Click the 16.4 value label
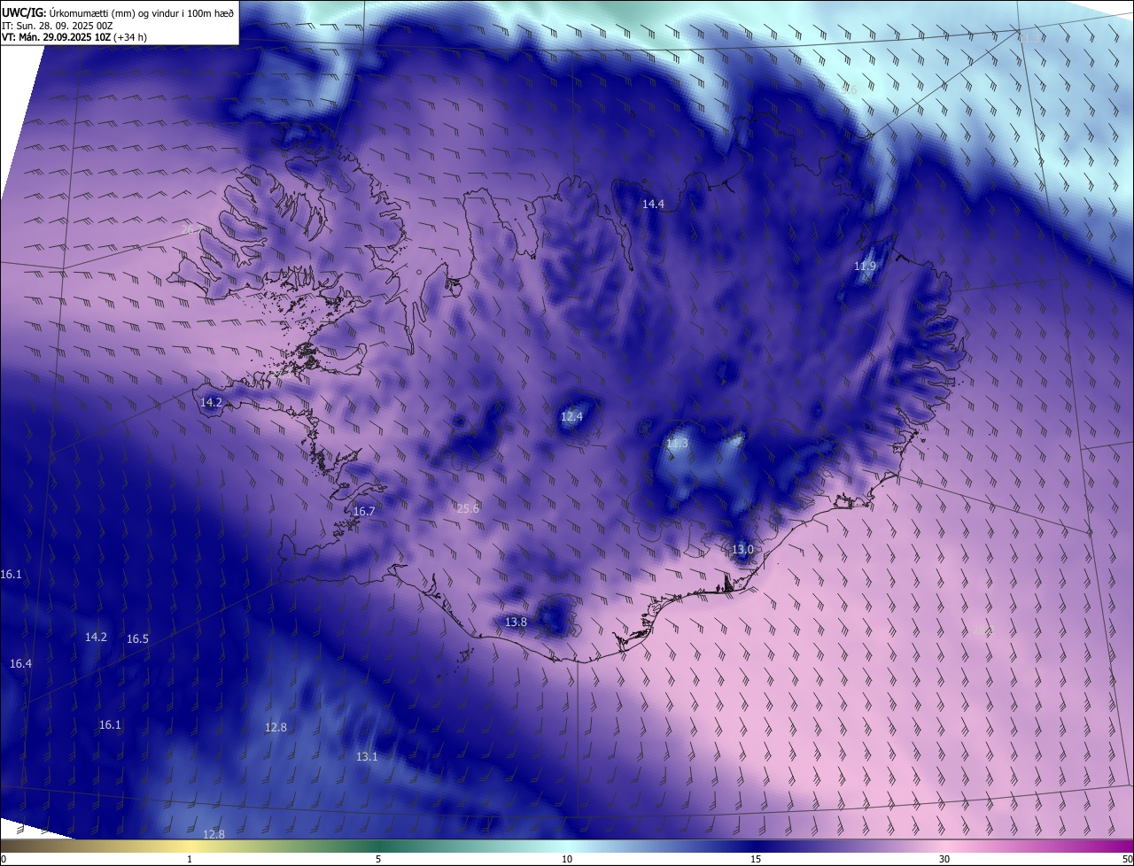This screenshot has height=866, width=1134. click(20, 664)
